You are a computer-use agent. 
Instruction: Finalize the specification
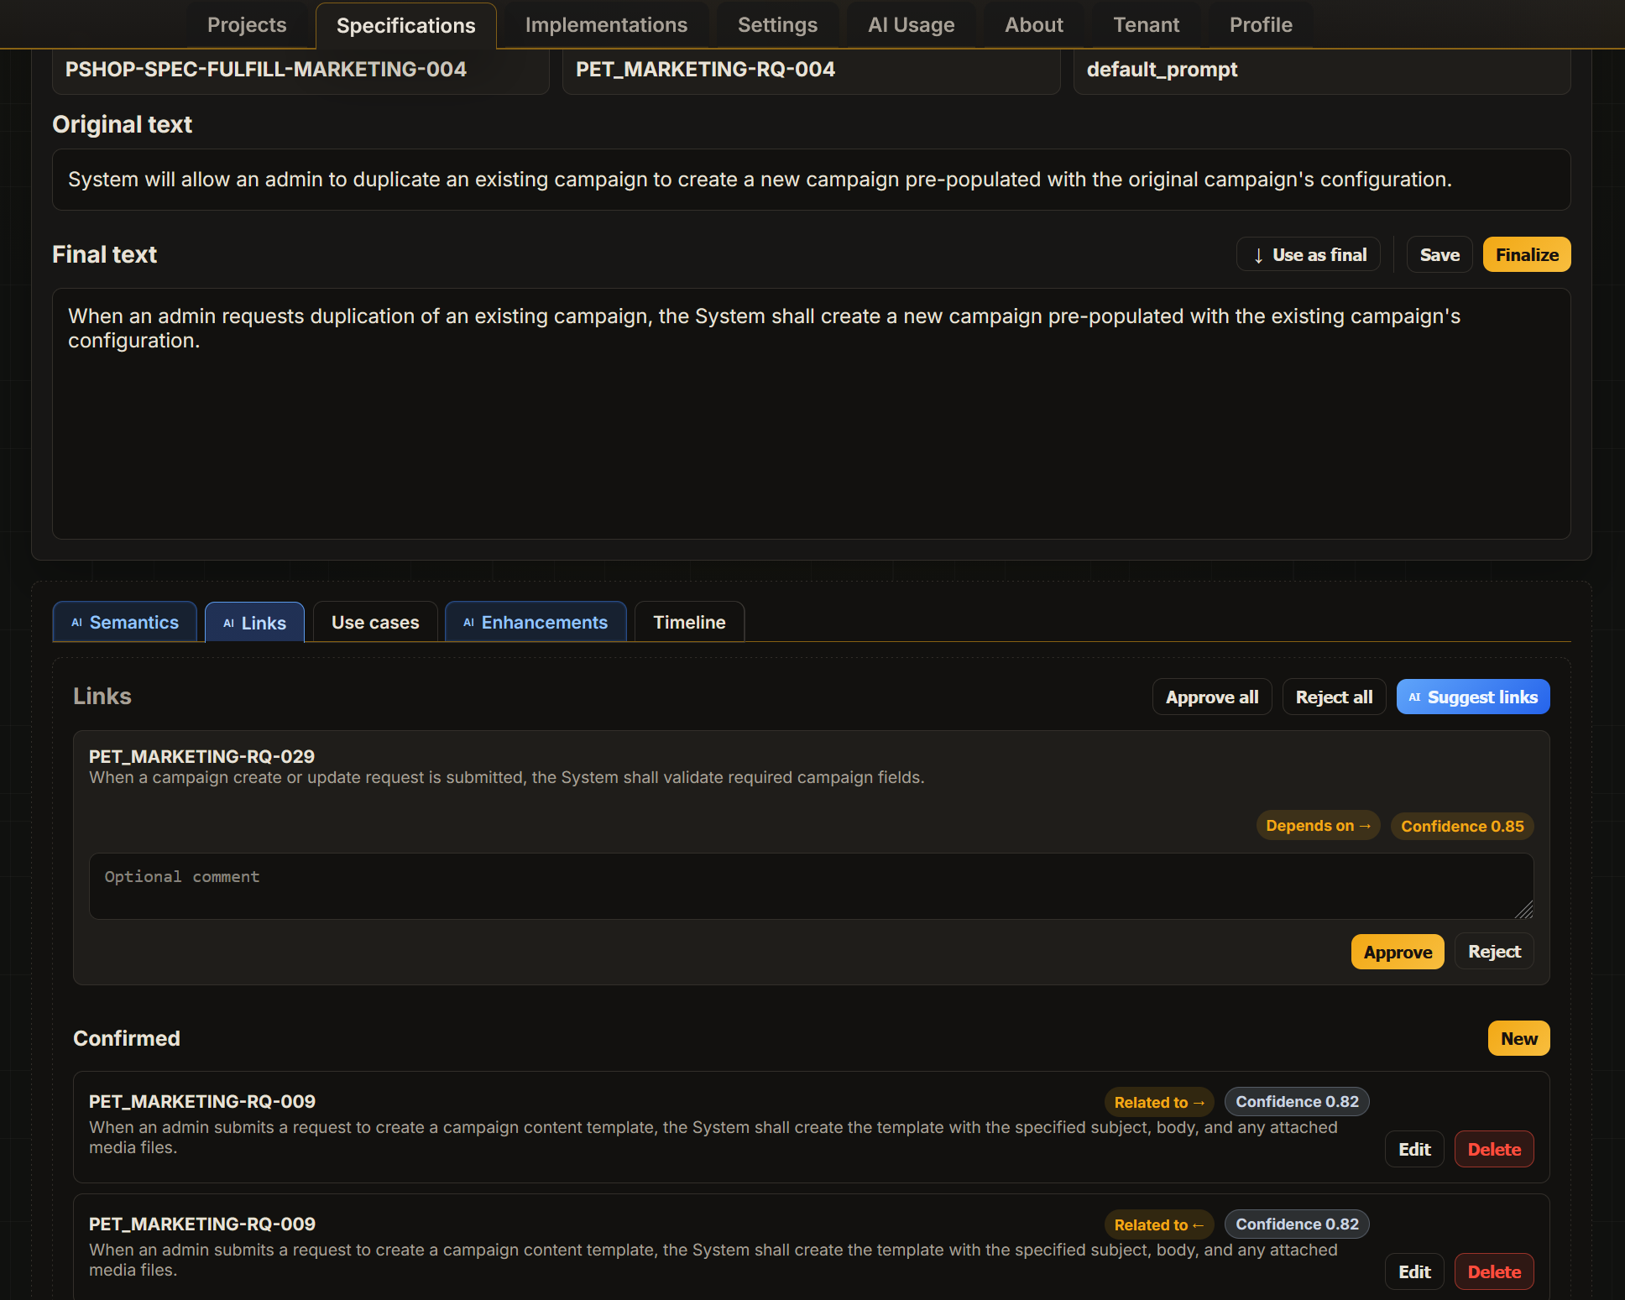point(1527,254)
